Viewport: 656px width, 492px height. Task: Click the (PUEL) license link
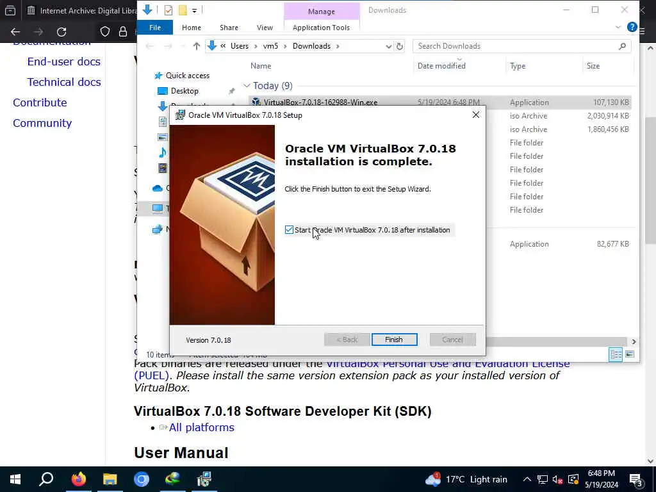tap(151, 375)
